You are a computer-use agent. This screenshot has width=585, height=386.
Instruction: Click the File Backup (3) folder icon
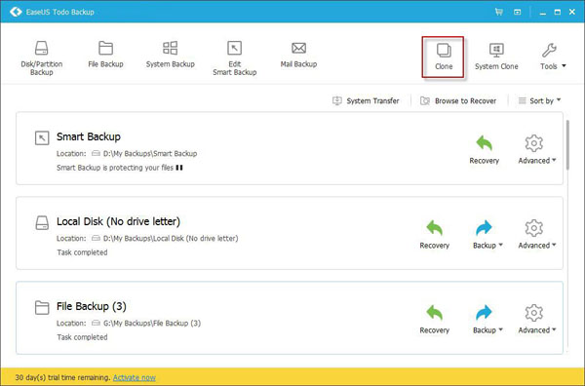point(42,308)
